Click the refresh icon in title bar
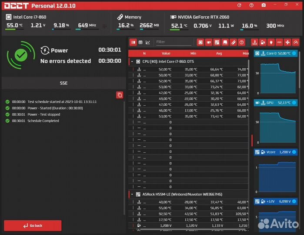 coord(239,5)
